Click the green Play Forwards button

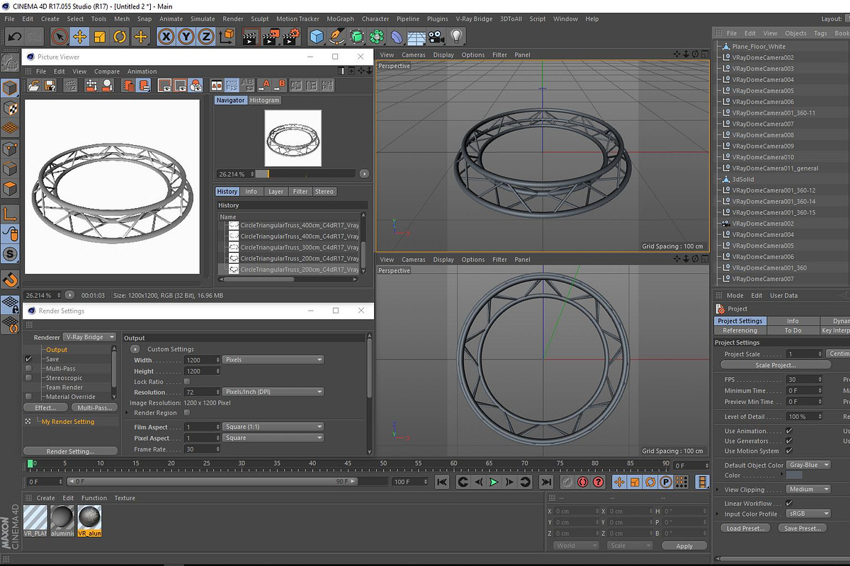(x=494, y=482)
